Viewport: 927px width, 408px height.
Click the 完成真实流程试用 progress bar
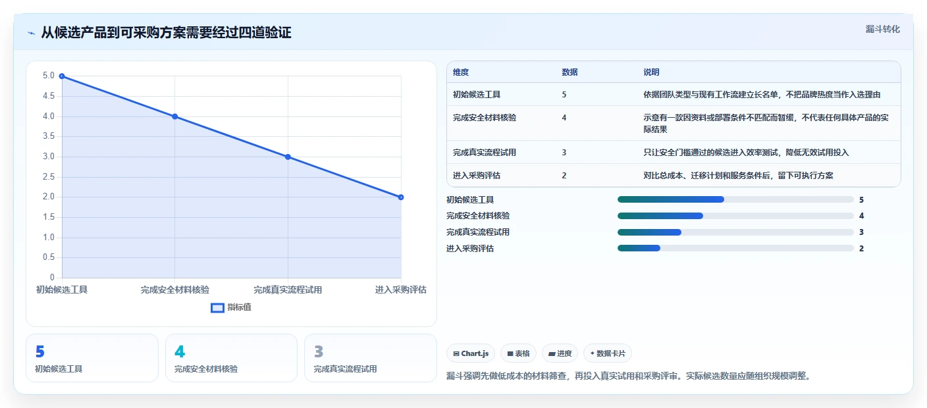pos(735,232)
